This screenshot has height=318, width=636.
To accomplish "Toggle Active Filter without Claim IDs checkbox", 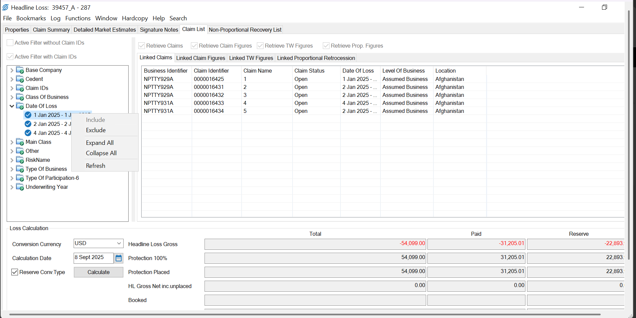I will (x=10, y=43).
